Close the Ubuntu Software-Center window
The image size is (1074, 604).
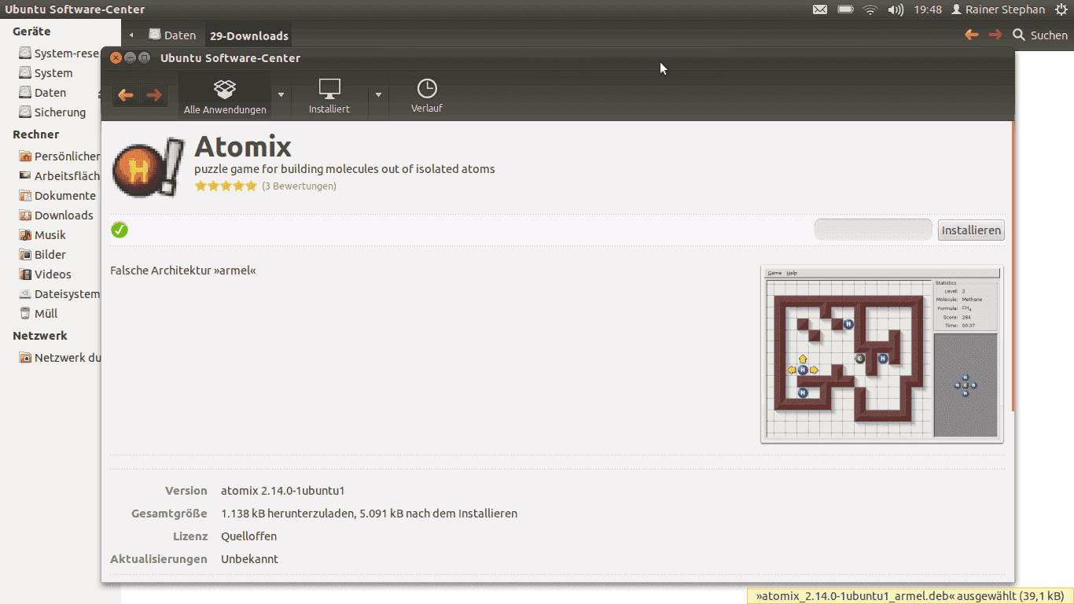(x=116, y=58)
